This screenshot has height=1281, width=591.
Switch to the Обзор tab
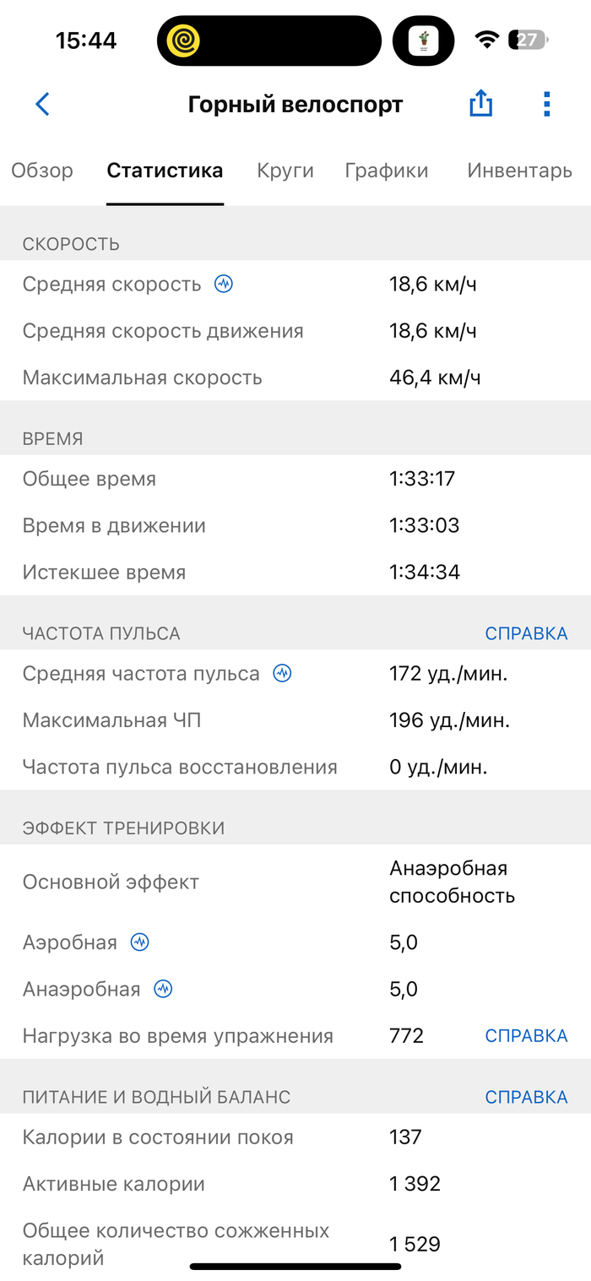click(x=42, y=171)
